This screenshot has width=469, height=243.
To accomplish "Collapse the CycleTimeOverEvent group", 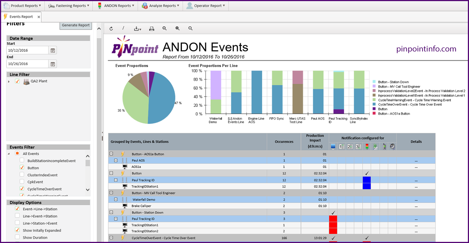I will click(x=111, y=237).
